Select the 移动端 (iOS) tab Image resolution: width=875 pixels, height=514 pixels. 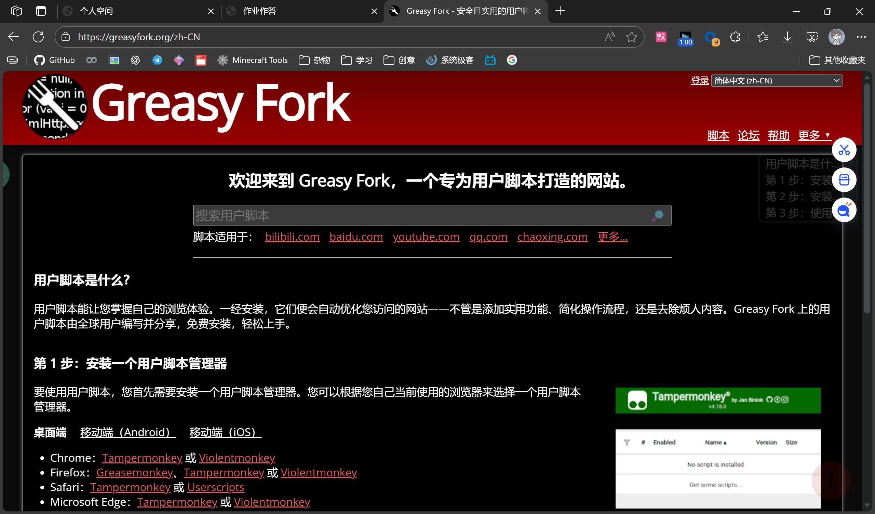click(225, 432)
